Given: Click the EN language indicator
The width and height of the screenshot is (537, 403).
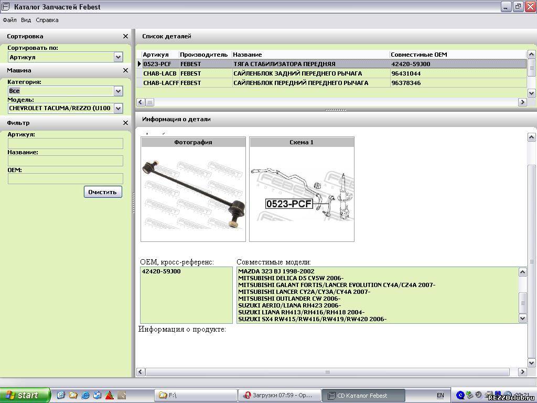Looking at the screenshot, I should tap(440, 395).
